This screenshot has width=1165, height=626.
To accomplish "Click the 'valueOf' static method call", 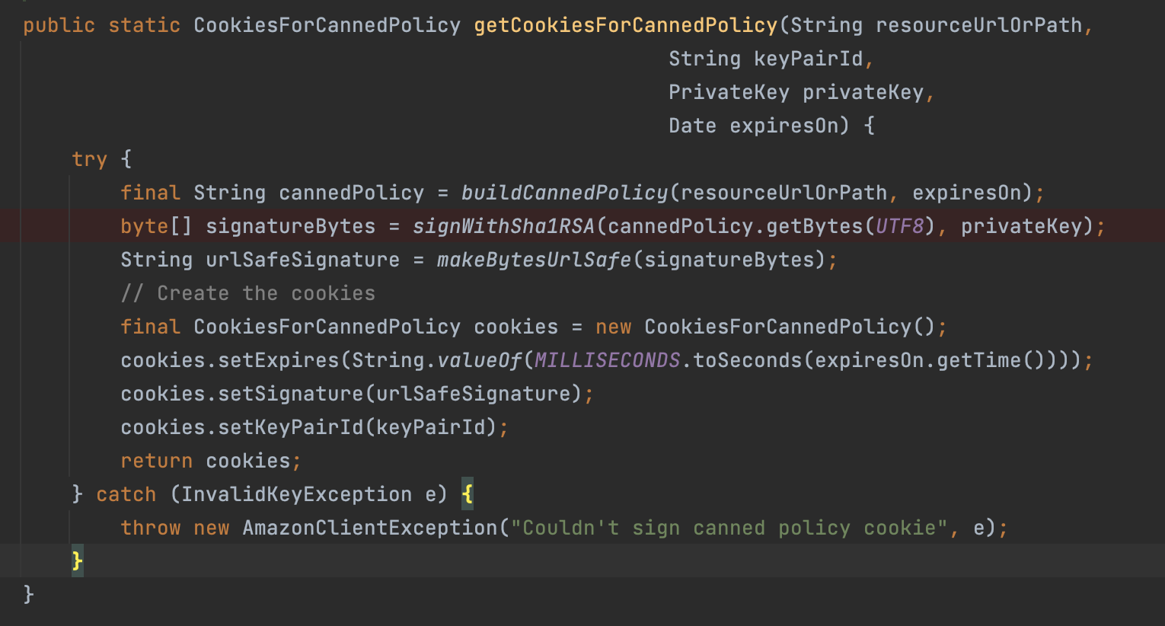I will [480, 360].
